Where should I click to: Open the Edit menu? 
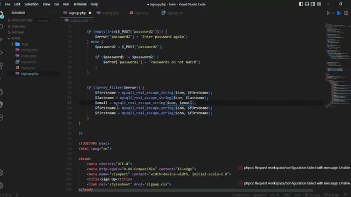pos(17,4)
